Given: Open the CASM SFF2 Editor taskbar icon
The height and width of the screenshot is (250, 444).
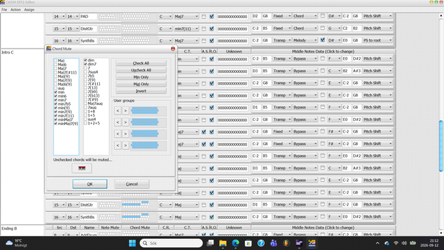Looking at the screenshot, I should pyautogui.click(x=311, y=243).
